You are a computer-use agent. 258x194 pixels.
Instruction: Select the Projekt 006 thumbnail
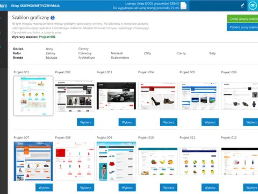240,96
